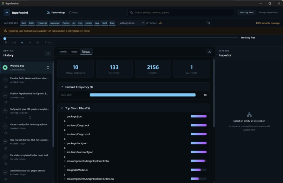Click the info icon under Use ngraph Barnes-Hut commit
The height and width of the screenshot is (183, 283).
(x=6, y=148)
